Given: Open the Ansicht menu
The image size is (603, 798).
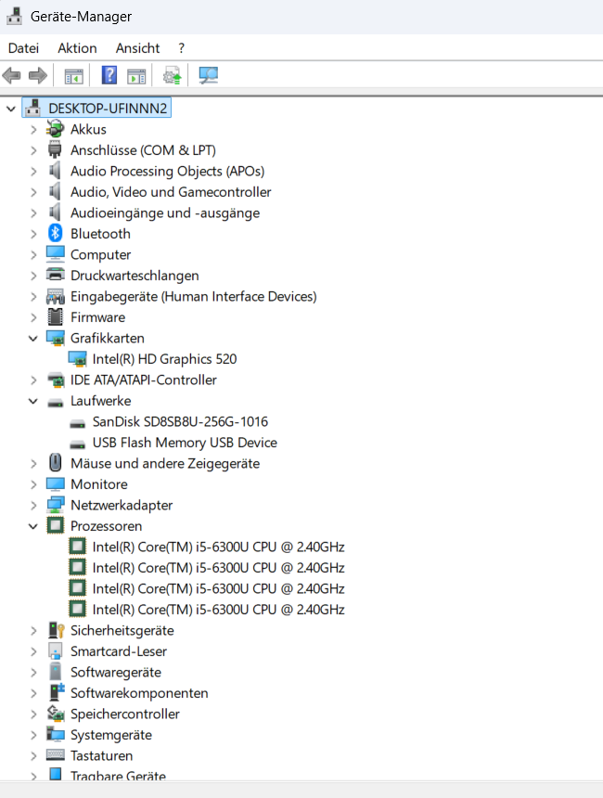Looking at the screenshot, I should pos(137,48).
